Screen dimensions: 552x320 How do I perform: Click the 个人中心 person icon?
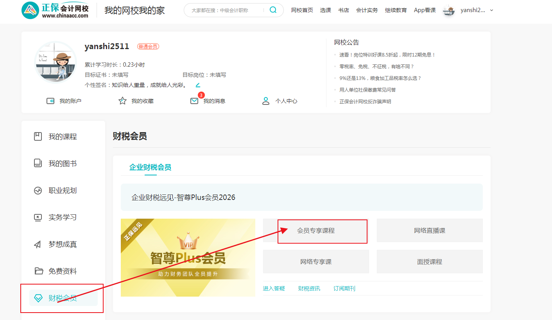[266, 101]
